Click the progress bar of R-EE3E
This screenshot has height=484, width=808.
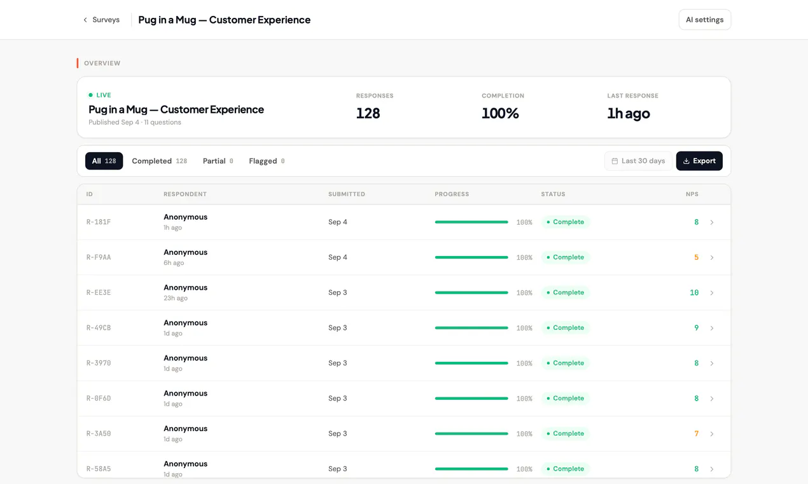pyautogui.click(x=471, y=293)
